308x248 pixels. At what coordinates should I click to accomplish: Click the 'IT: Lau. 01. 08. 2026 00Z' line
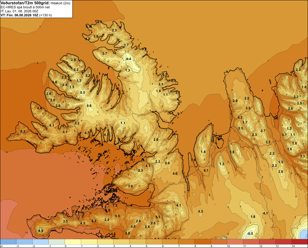(x=19, y=11)
